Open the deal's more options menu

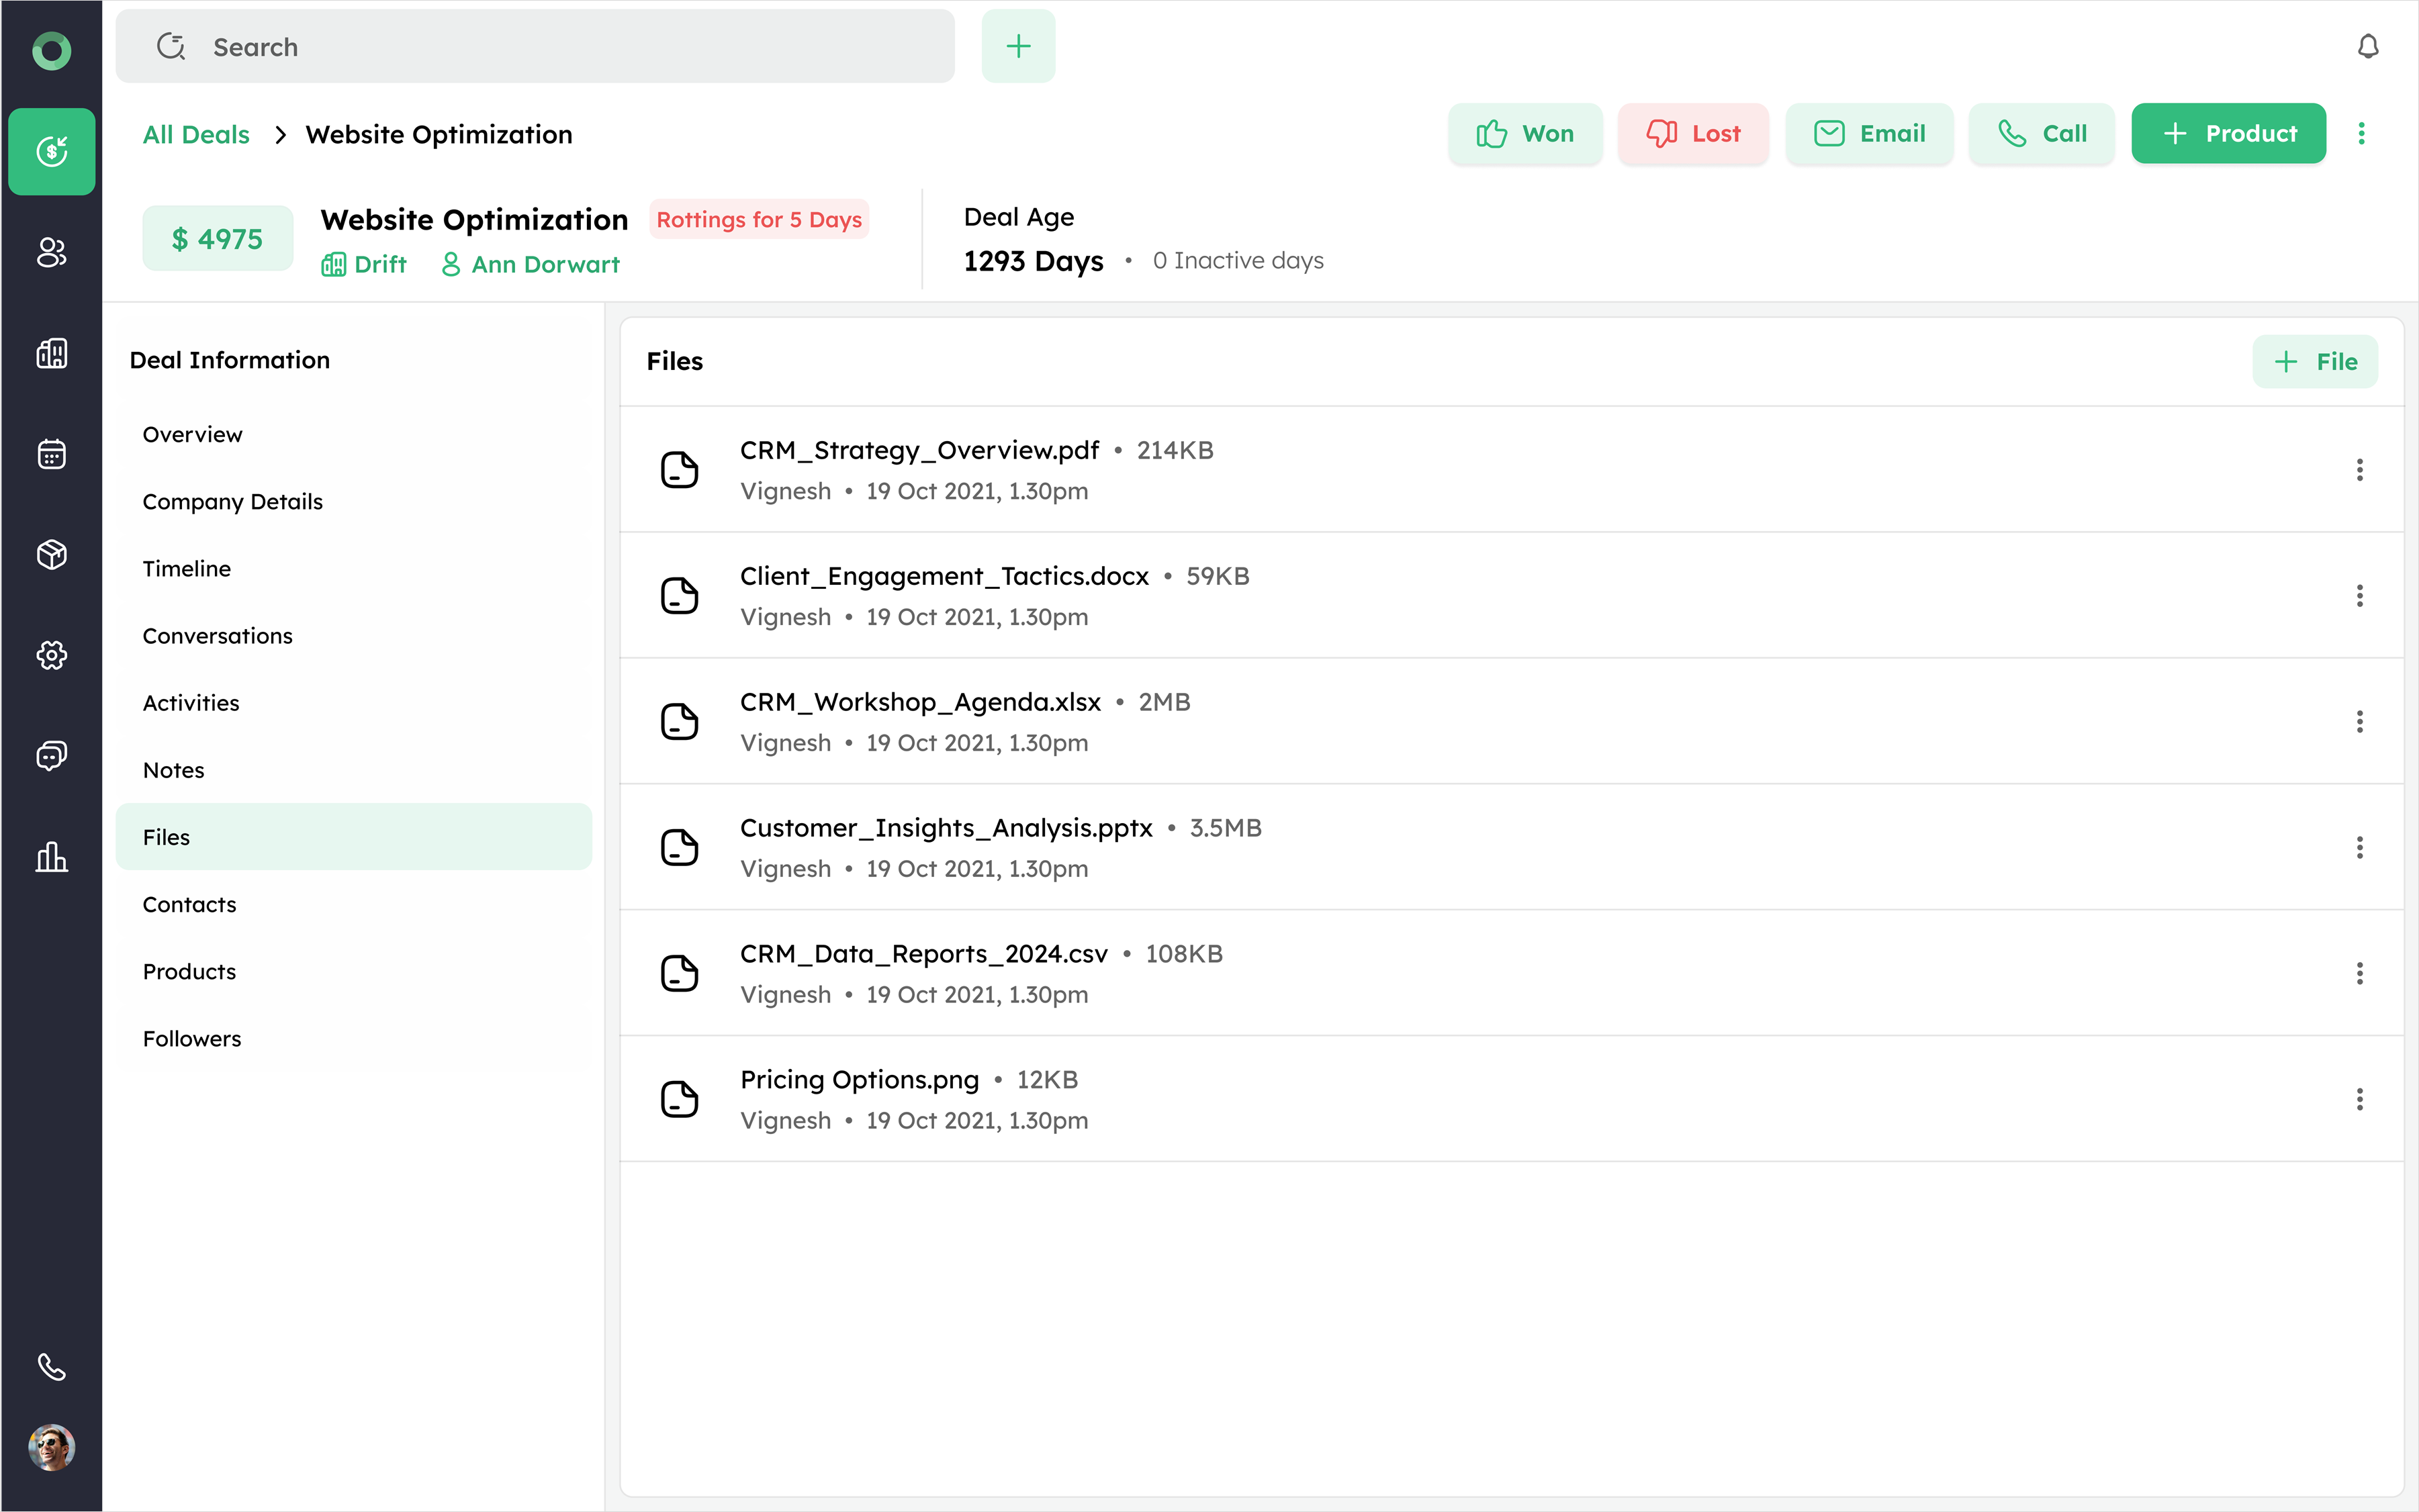tap(2361, 134)
